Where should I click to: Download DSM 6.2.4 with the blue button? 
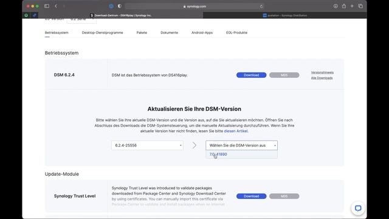point(251,75)
